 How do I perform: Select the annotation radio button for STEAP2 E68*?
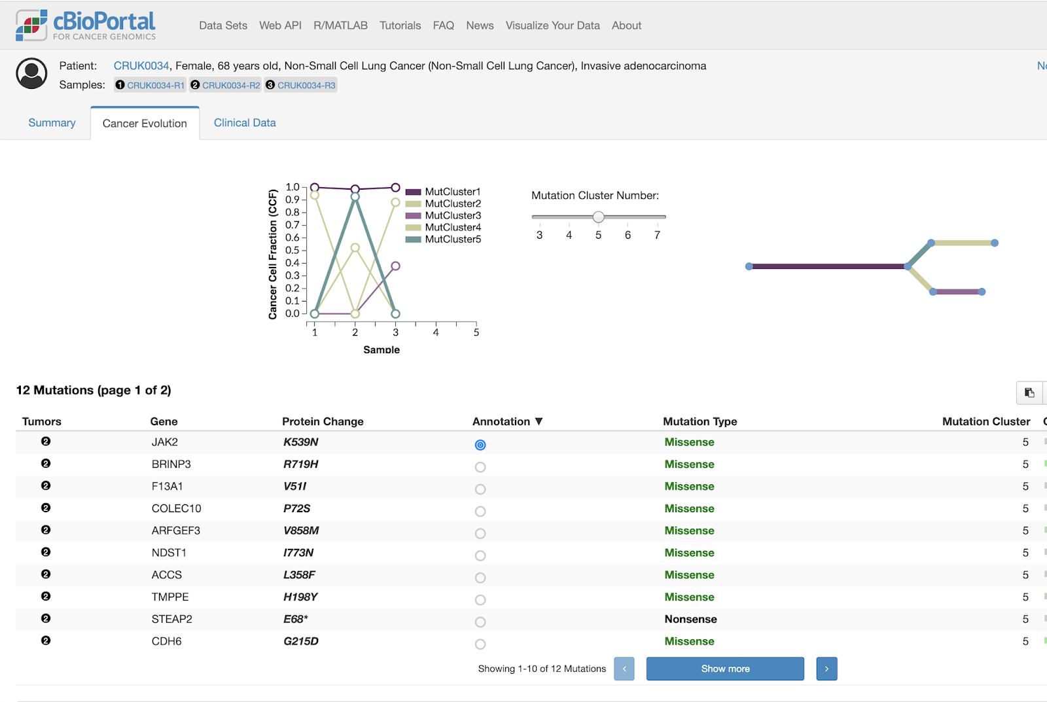tap(480, 622)
